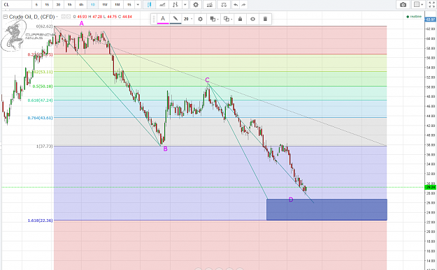Open the chart layout selector dropdown
Viewport: 437px width, 270px height.
coord(419,5)
